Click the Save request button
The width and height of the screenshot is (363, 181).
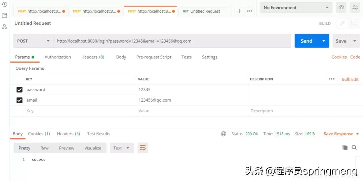[x=341, y=41]
